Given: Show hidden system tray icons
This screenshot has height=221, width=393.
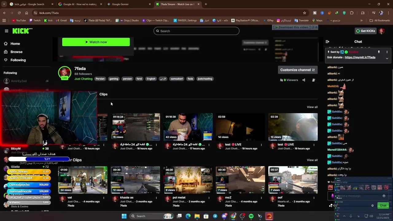Looking at the screenshot, I should point(344,216).
